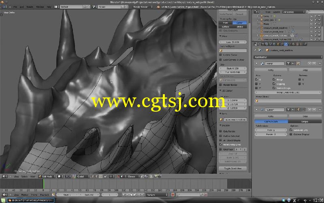The width and height of the screenshot is (324, 203).
Task: Toggle Mirror modifier render camera icon
Action: point(288,63)
